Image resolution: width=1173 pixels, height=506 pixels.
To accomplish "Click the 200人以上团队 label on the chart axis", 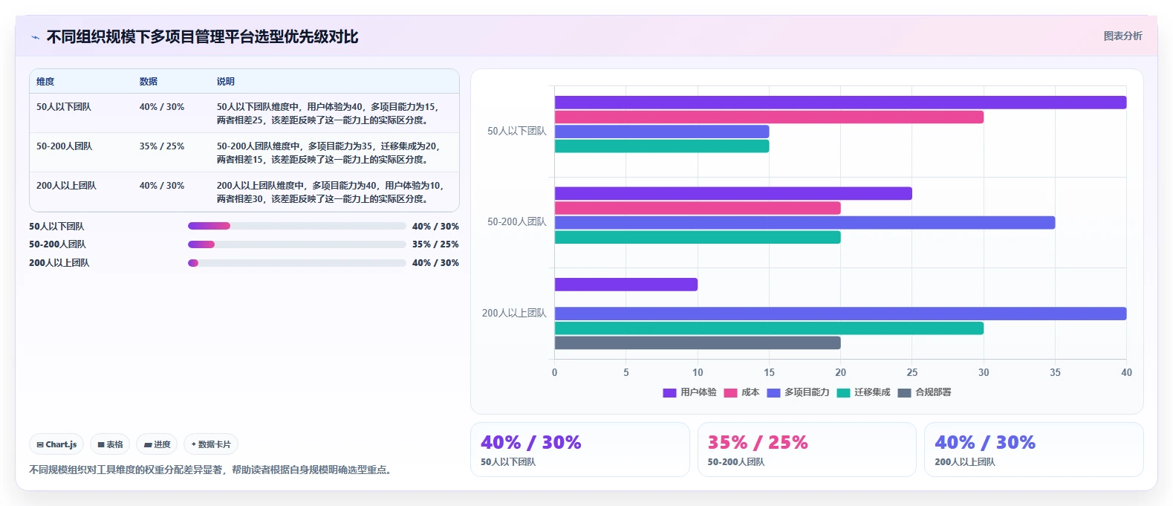I will pyautogui.click(x=514, y=314).
